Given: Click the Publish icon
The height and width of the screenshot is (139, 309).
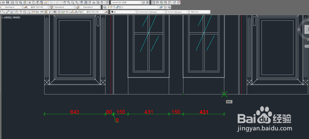Looking at the screenshot, I should pyautogui.click(x=21, y=2).
